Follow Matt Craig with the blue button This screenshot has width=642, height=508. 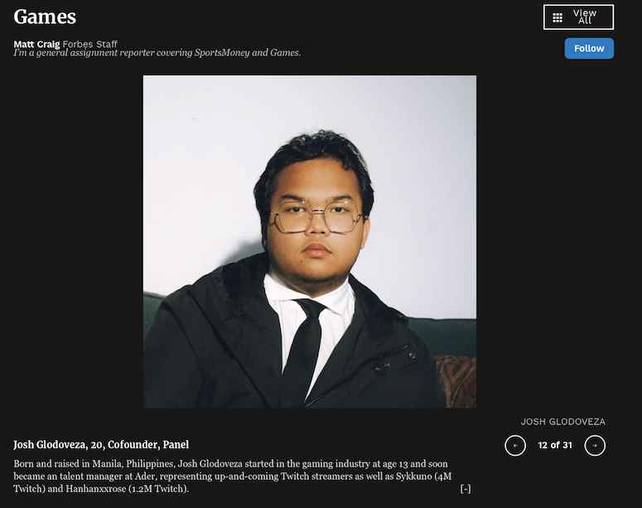point(589,48)
